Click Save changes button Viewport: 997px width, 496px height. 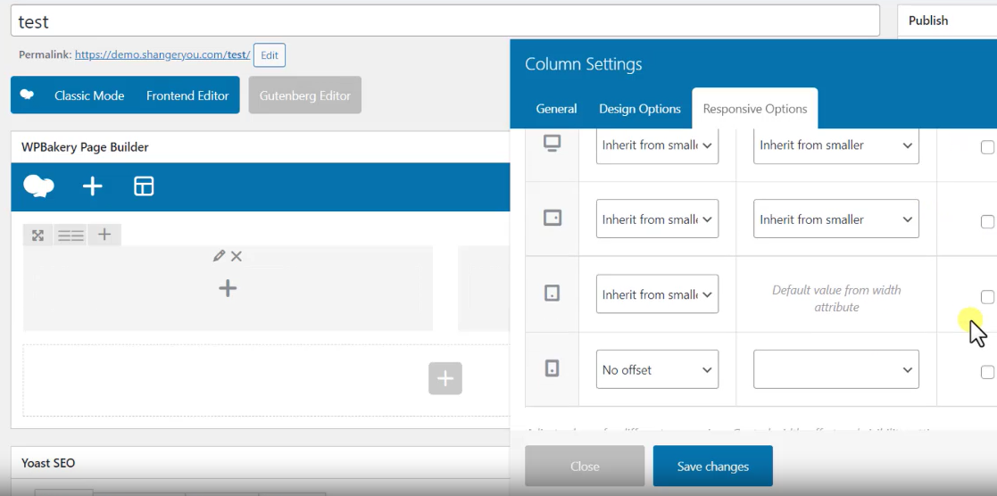pyautogui.click(x=713, y=466)
